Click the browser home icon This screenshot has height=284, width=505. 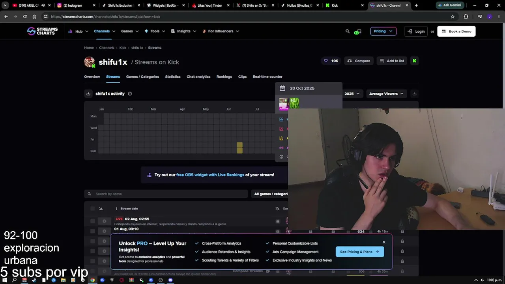[34, 17]
